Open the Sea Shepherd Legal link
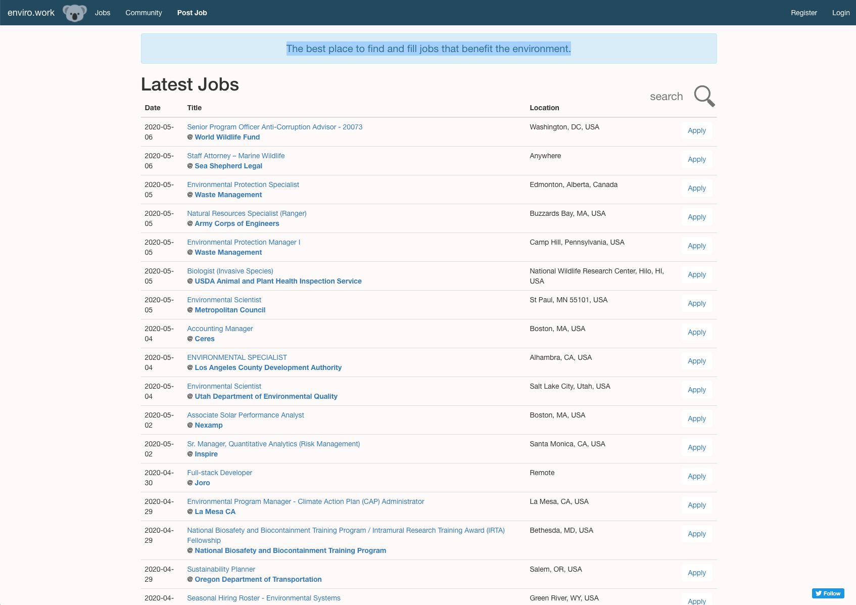This screenshot has height=605, width=856. pos(228,166)
